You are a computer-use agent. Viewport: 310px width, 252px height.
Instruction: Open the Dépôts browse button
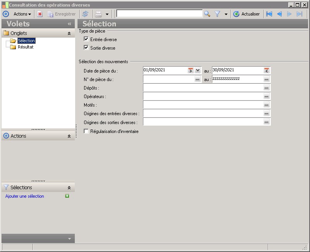[267, 88]
